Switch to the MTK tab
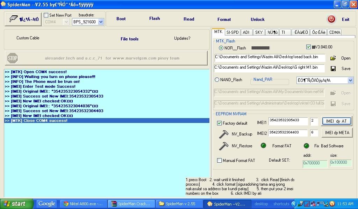 (x=218, y=32)
